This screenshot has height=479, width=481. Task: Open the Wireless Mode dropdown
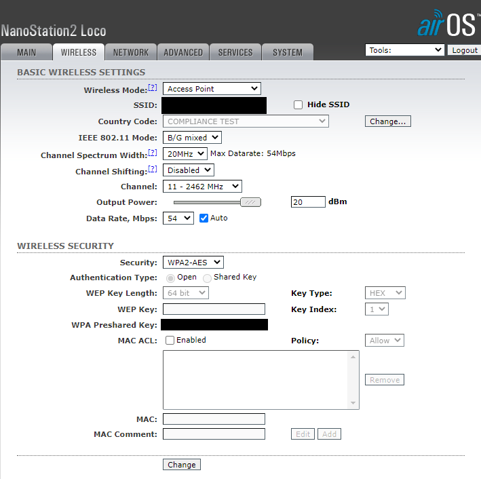click(x=212, y=89)
